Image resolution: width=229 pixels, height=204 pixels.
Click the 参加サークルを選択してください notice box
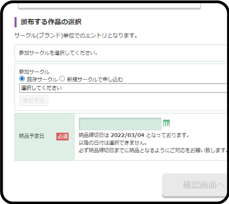121,53
